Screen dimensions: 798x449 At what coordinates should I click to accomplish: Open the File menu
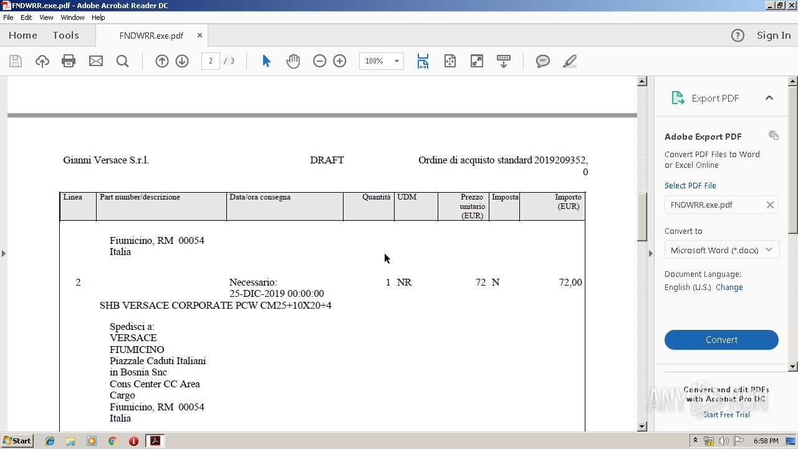[8, 17]
